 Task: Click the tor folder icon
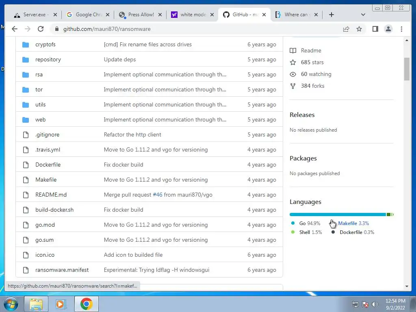[x=26, y=90]
